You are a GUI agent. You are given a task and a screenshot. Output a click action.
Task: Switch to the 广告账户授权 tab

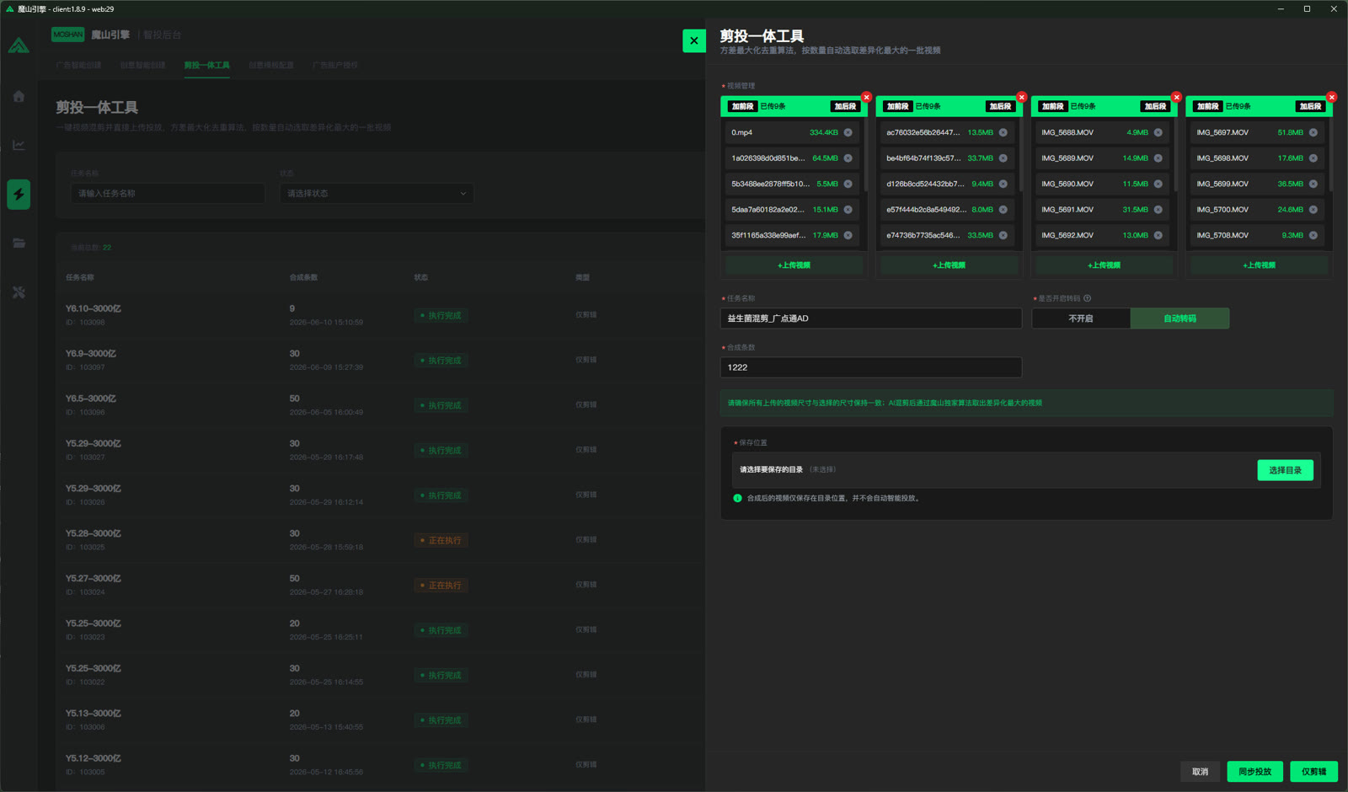[335, 65]
